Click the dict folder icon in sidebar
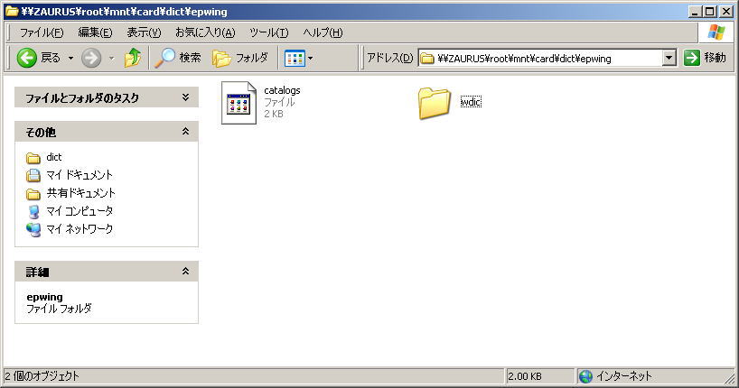Image resolution: width=739 pixels, height=388 pixels. pos(33,158)
